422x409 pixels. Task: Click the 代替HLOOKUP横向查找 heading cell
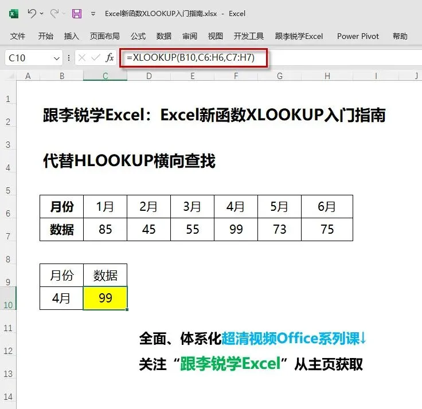[x=129, y=161]
